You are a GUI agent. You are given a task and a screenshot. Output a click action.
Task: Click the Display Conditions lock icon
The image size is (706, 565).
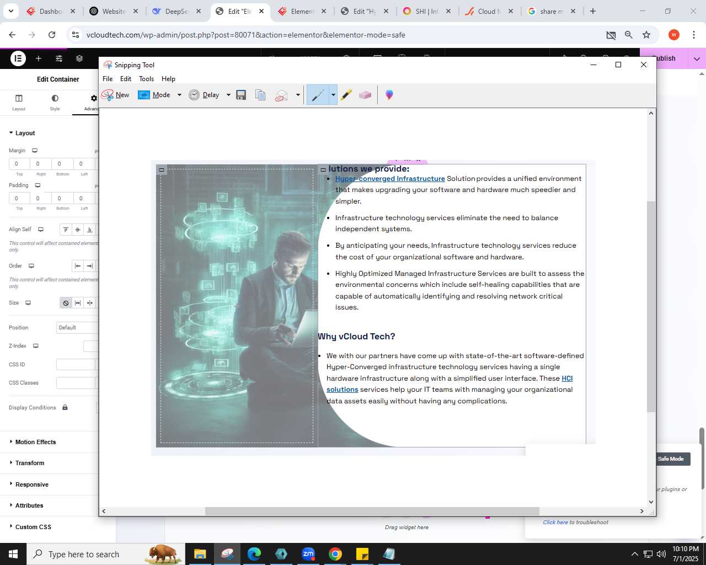(x=65, y=408)
